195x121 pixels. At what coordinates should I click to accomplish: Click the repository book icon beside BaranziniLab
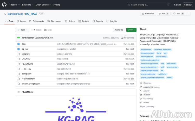tap(5, 14)
